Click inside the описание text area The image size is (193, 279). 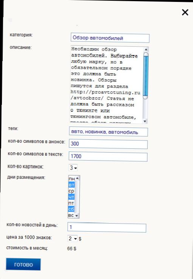click(x=106, y=85)
